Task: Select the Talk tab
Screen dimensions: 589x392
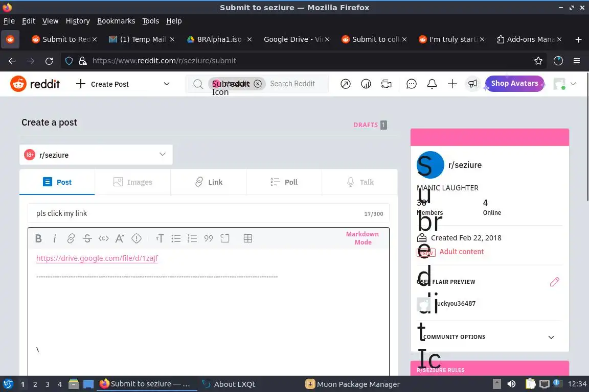Action: pos(360,182)
